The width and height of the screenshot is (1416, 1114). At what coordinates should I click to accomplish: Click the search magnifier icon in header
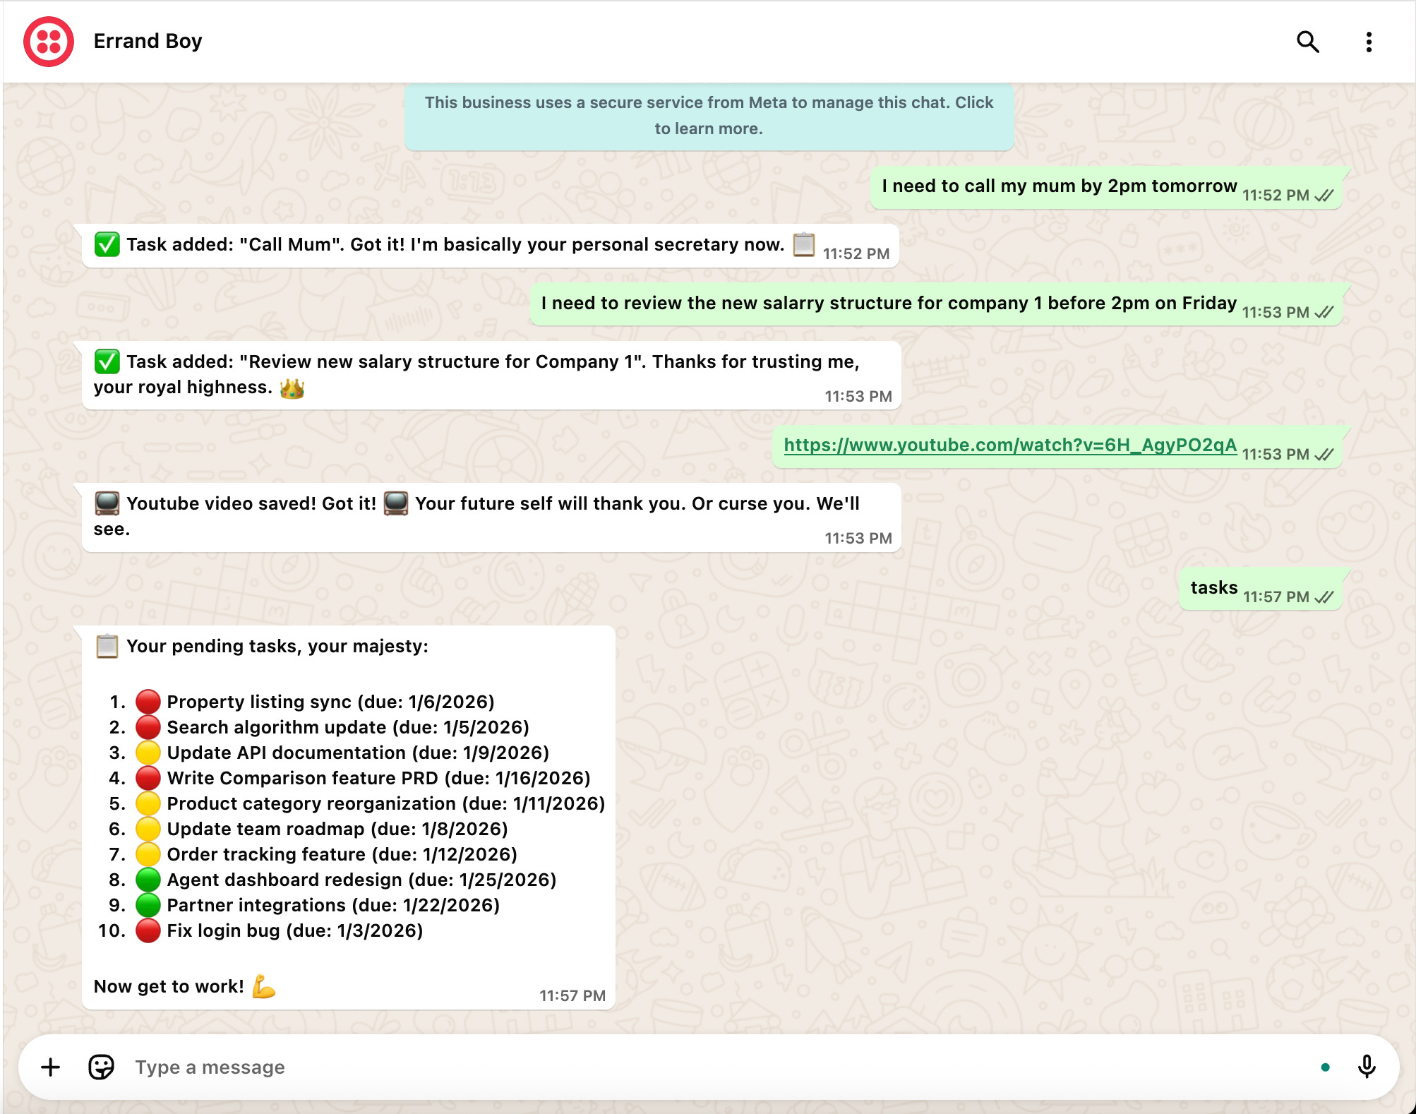tap(1307, 42)
